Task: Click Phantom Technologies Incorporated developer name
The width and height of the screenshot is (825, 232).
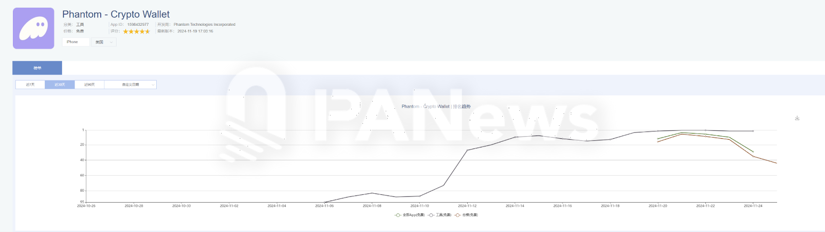Action: 204,25
